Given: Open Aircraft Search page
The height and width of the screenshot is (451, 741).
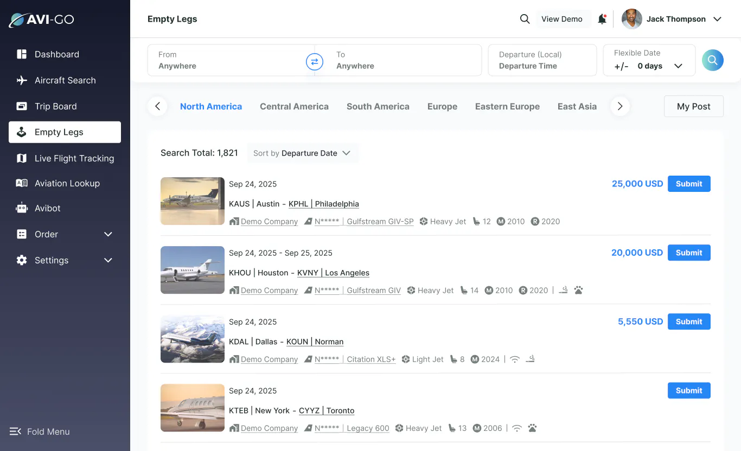Looking at the screenshot, I should [x=65, y=80].
